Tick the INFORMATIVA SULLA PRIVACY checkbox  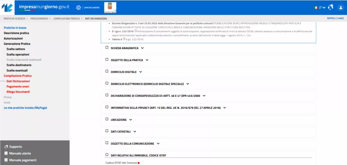107,107
